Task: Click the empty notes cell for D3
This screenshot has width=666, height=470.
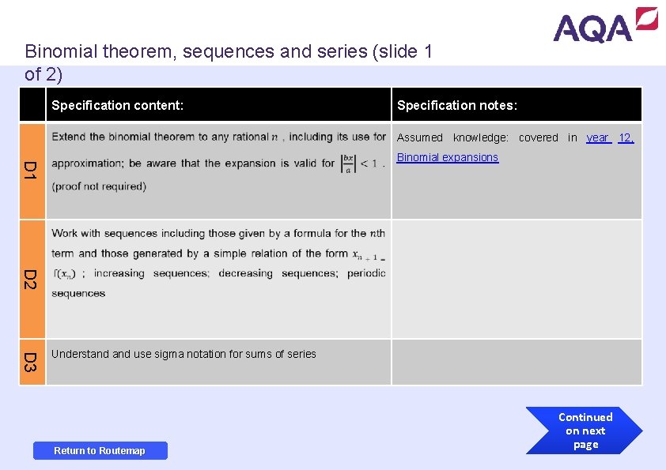Action: [x=517, y=363]
